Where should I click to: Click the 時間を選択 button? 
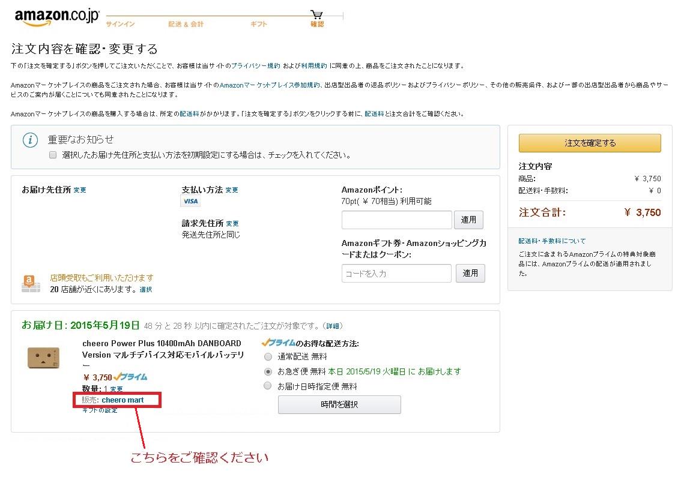click(339, 404)
